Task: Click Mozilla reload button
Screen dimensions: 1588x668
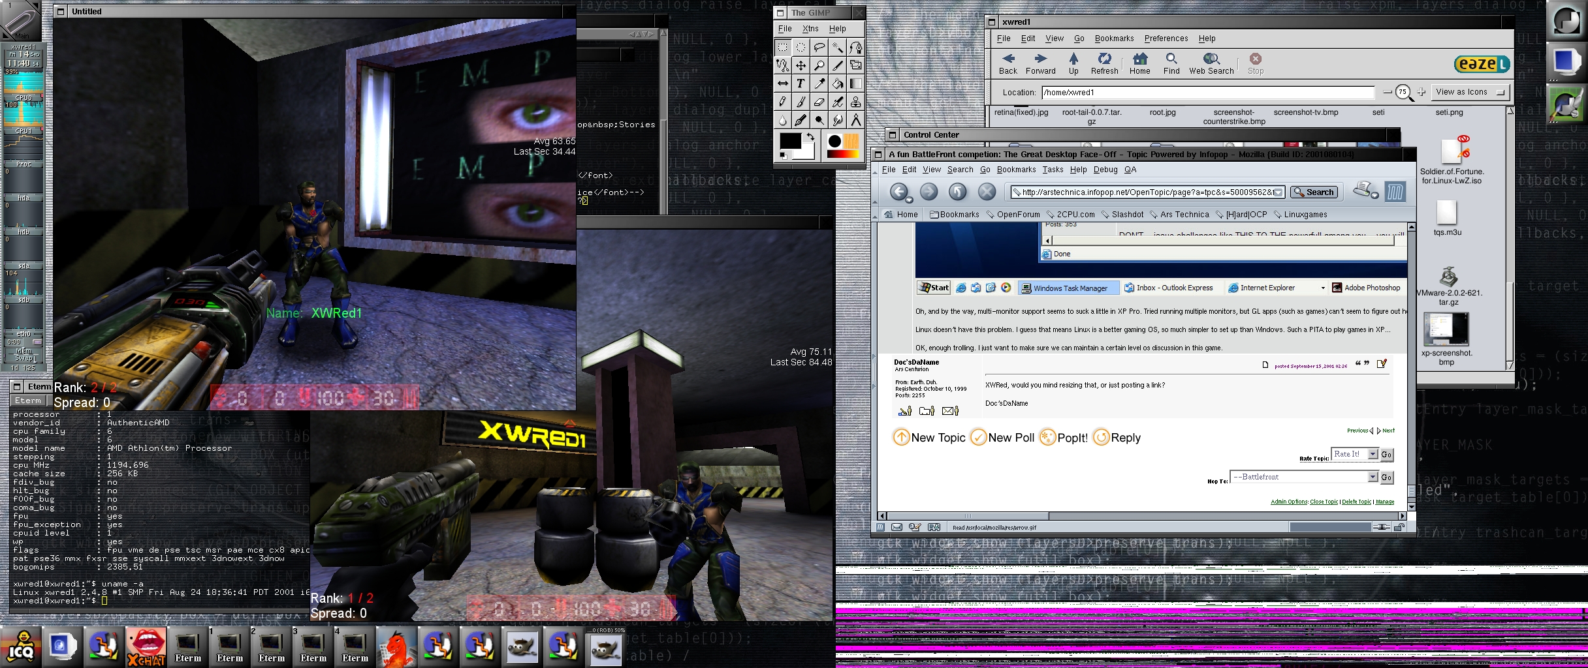Action: (x=957, y=192)
